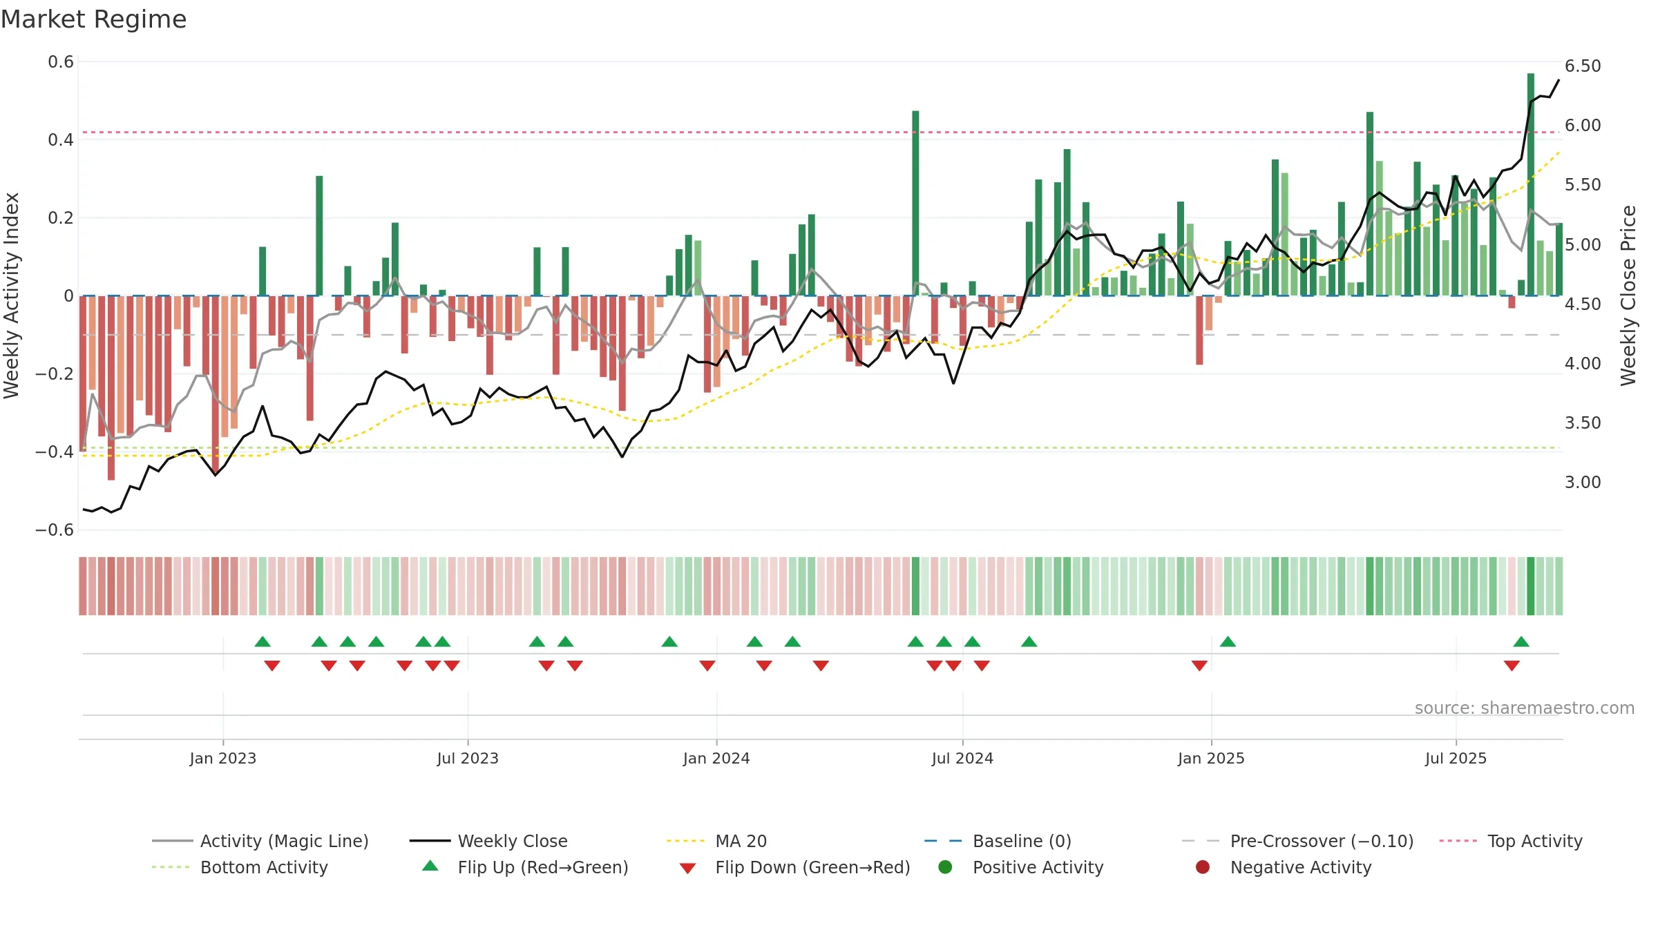The width and height of the screenshot is (1658, 932).
Task: Toggle Flip Down (Green→Red) legend entry
Action: (794, 867)
